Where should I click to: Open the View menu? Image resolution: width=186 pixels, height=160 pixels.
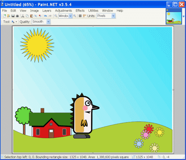tap(23, 11)
